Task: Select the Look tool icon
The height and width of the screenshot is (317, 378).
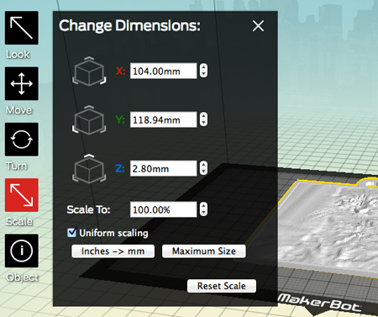Action: (x=22, y=28)
